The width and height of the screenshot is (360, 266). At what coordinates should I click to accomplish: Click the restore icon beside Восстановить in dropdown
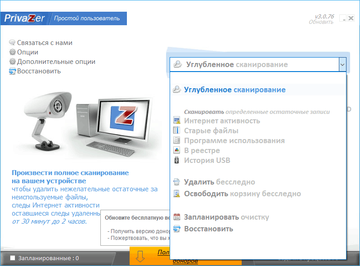[x=176, y=229]
